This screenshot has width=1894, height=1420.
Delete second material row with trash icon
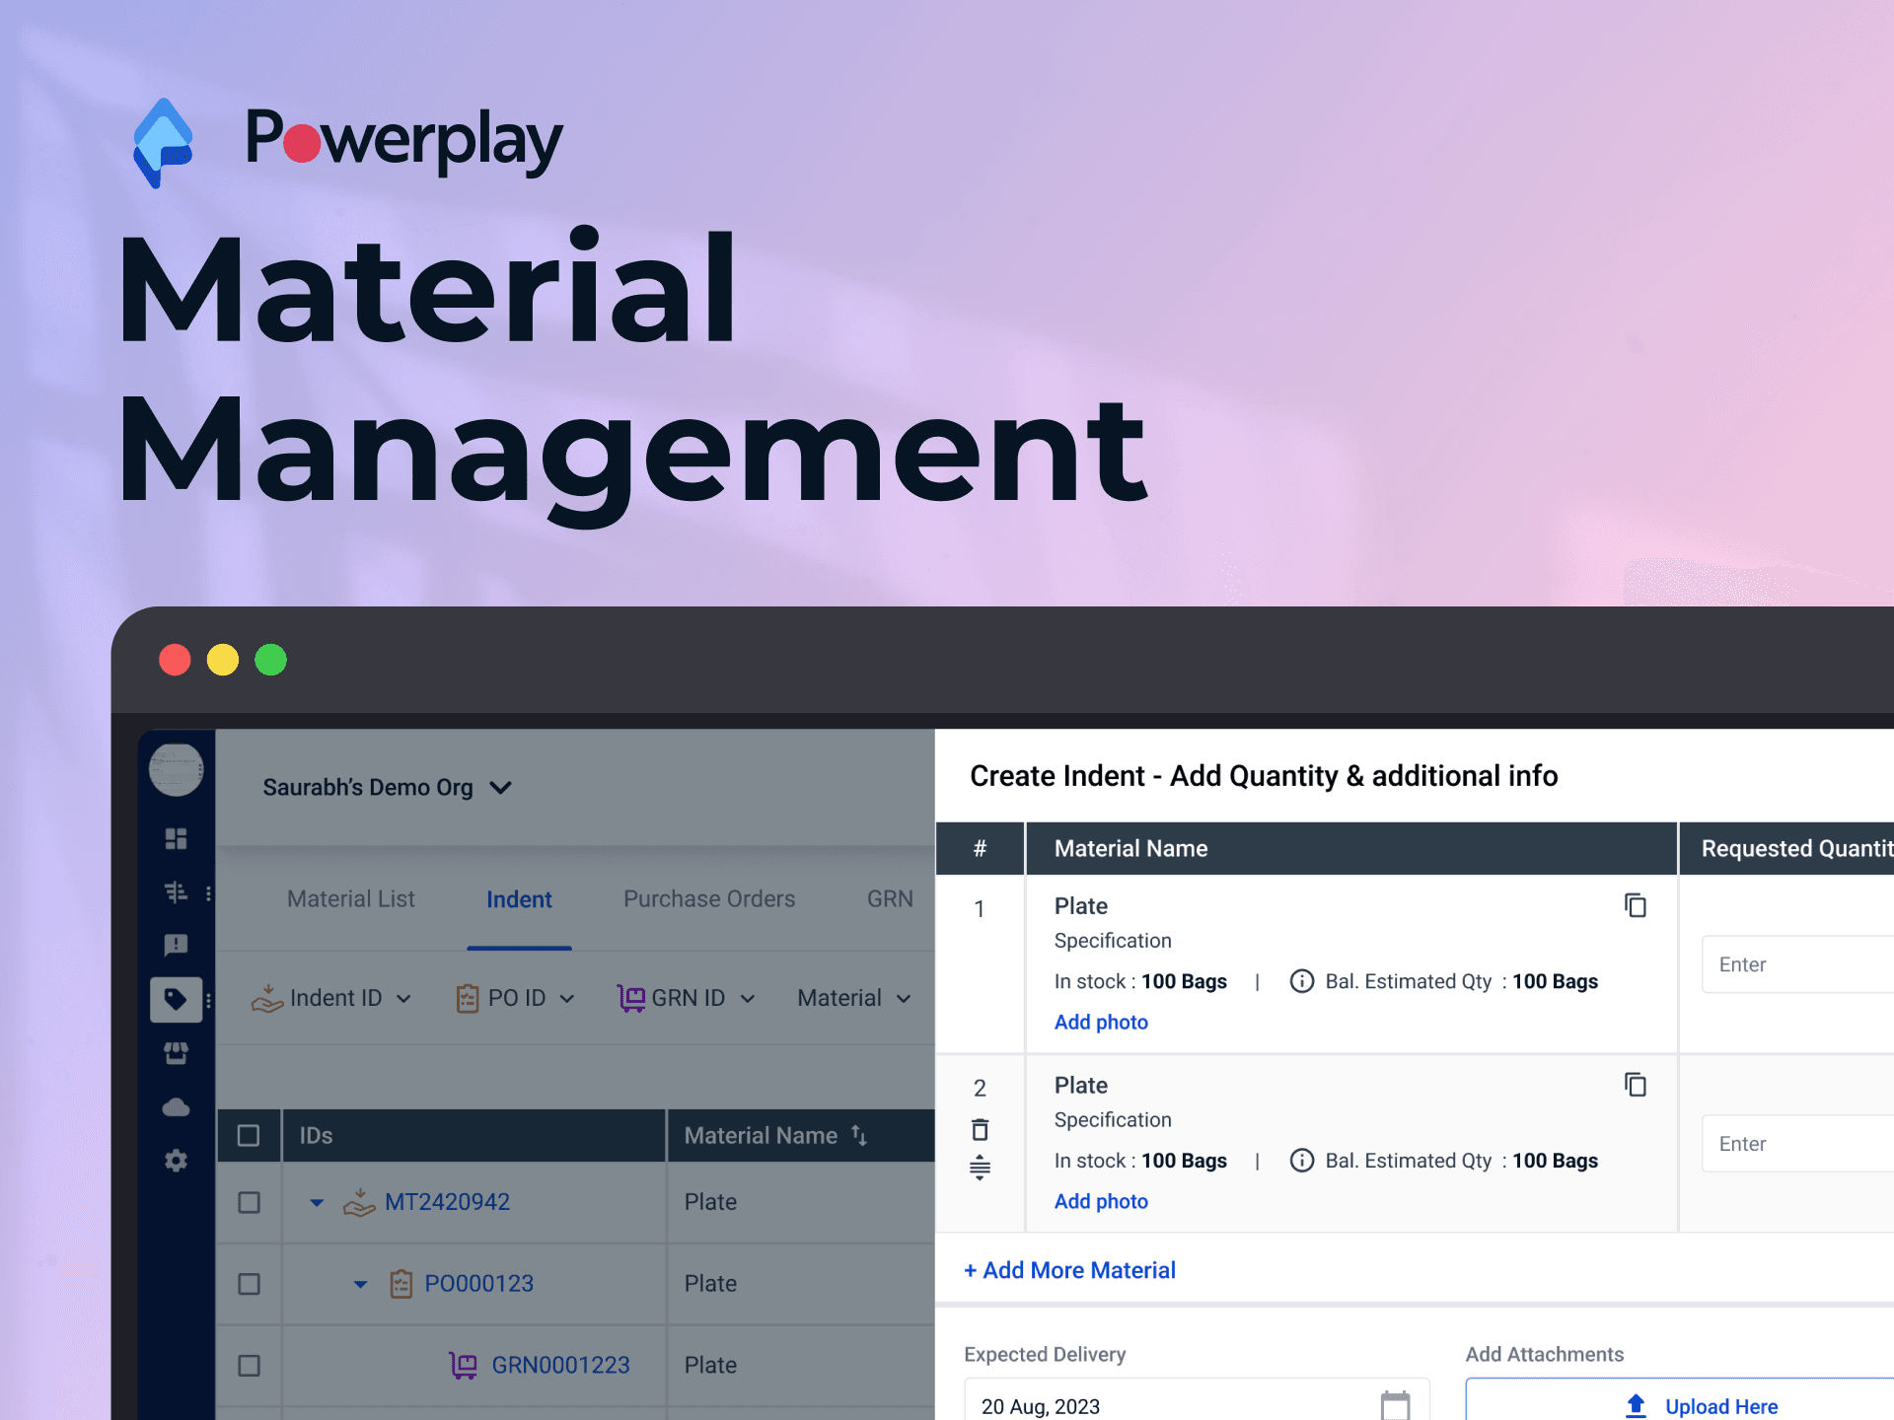[x=980, y=1129]
